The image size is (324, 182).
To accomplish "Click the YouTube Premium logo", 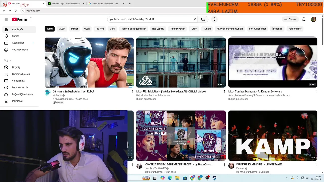I will 21,19.
